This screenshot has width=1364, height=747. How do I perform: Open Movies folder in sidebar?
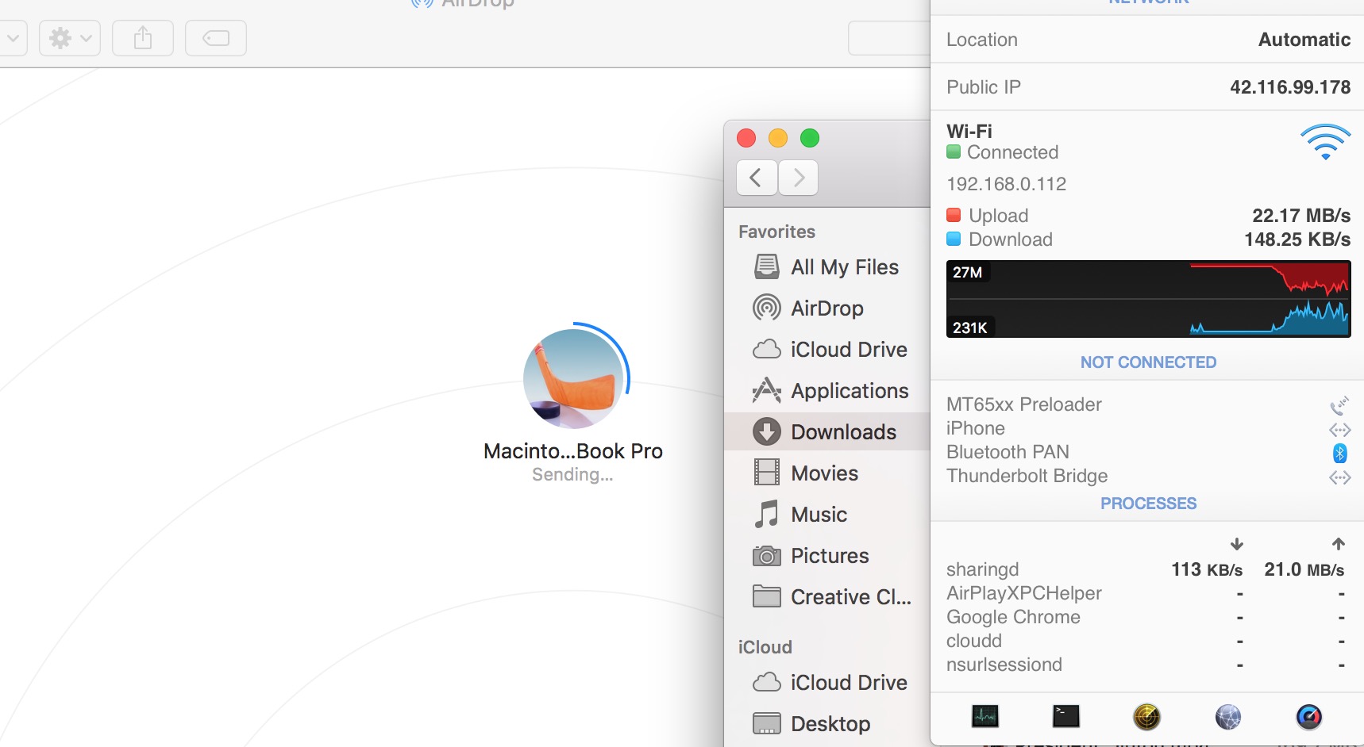826,473
